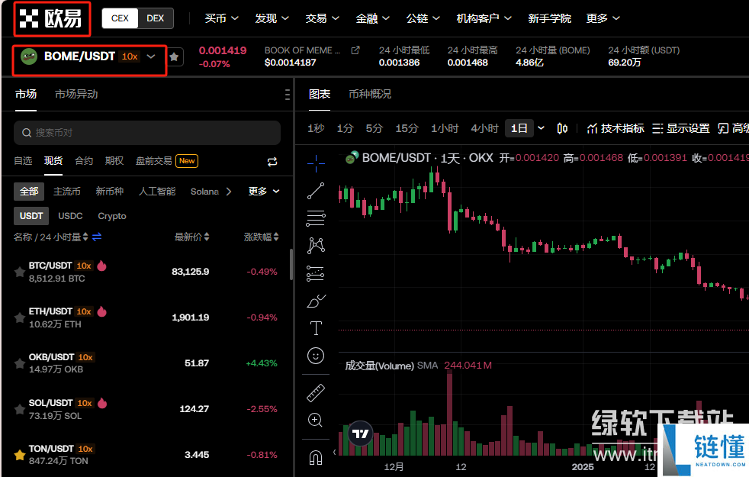Change candlestick chart type icon

tap(562, 128)
